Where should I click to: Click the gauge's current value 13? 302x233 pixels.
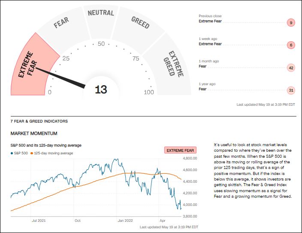[101, 89]
